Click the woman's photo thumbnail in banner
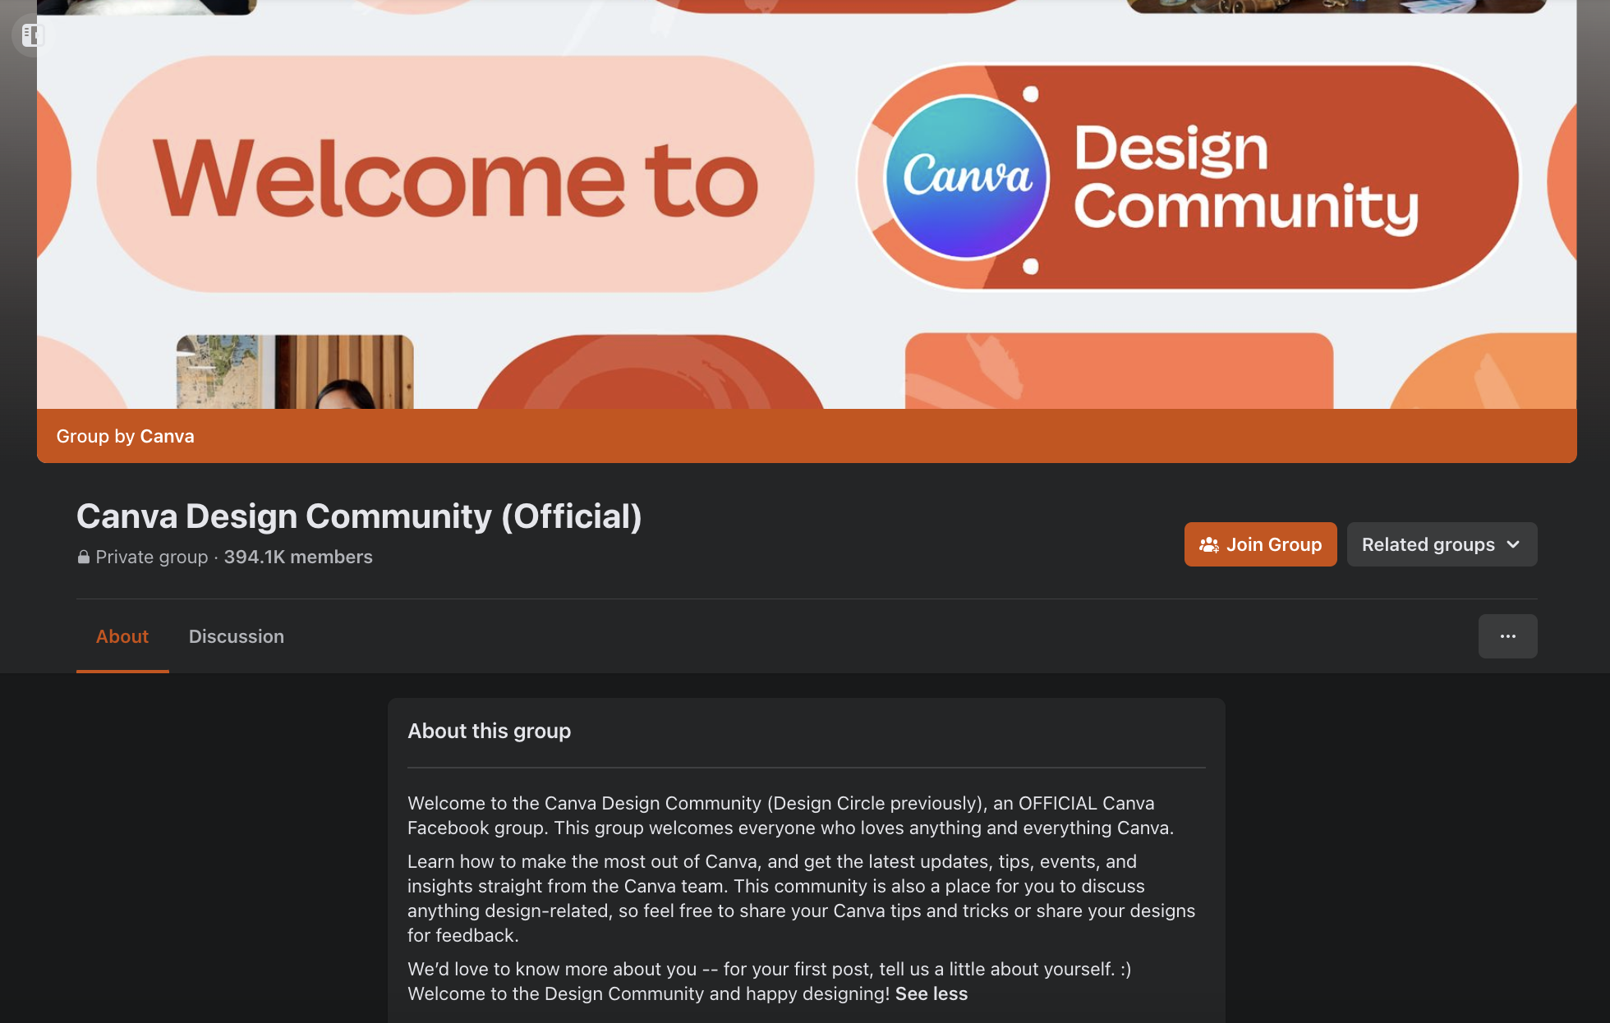This screenshot has height=1023, width=1610. coord(295,371)
